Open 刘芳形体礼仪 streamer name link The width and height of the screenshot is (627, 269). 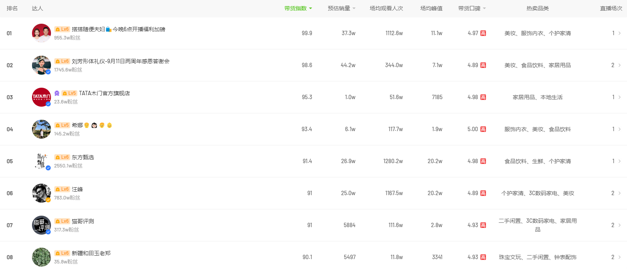pos(121,61)
